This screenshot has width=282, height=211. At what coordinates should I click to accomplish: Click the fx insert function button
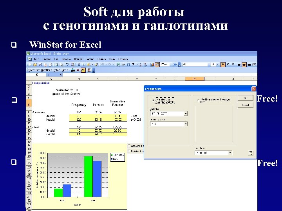pyautogui.click(x=61, y=75)
